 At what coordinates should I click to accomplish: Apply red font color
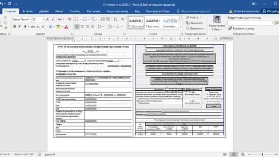(66, 27)
